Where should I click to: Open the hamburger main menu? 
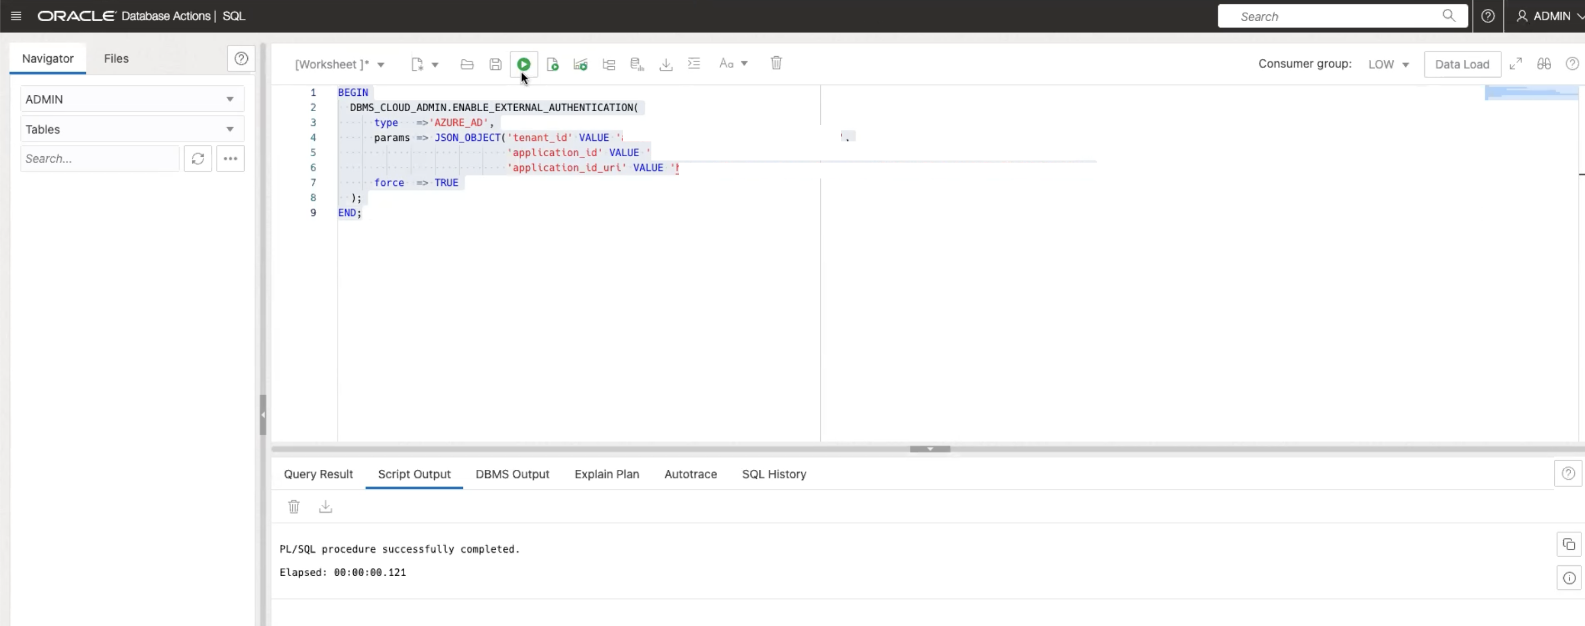pos(16,16)
